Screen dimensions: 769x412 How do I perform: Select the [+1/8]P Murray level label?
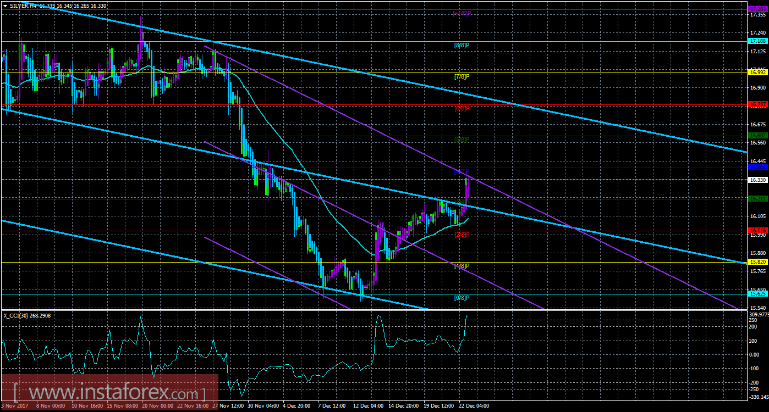coord(462,13)
